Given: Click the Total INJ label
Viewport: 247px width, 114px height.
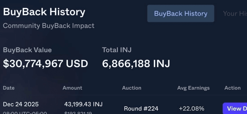Looking at the screenshot, I should [x=117, y=50].
